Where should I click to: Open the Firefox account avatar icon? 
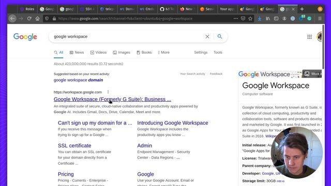pyautogui.click(x=284, y=19)
